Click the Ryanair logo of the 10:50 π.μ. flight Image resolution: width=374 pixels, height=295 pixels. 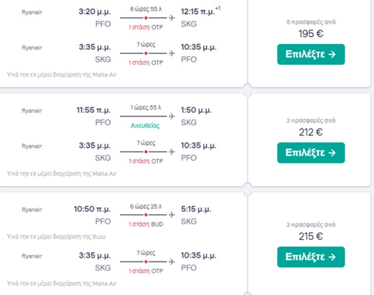32,210
